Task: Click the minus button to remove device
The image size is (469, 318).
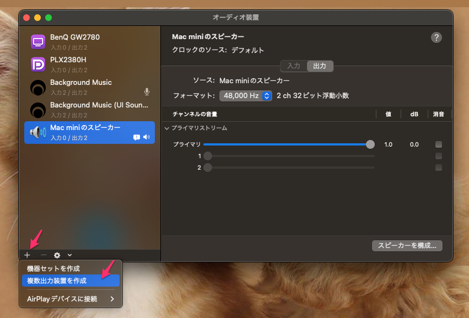Action: 44,255
